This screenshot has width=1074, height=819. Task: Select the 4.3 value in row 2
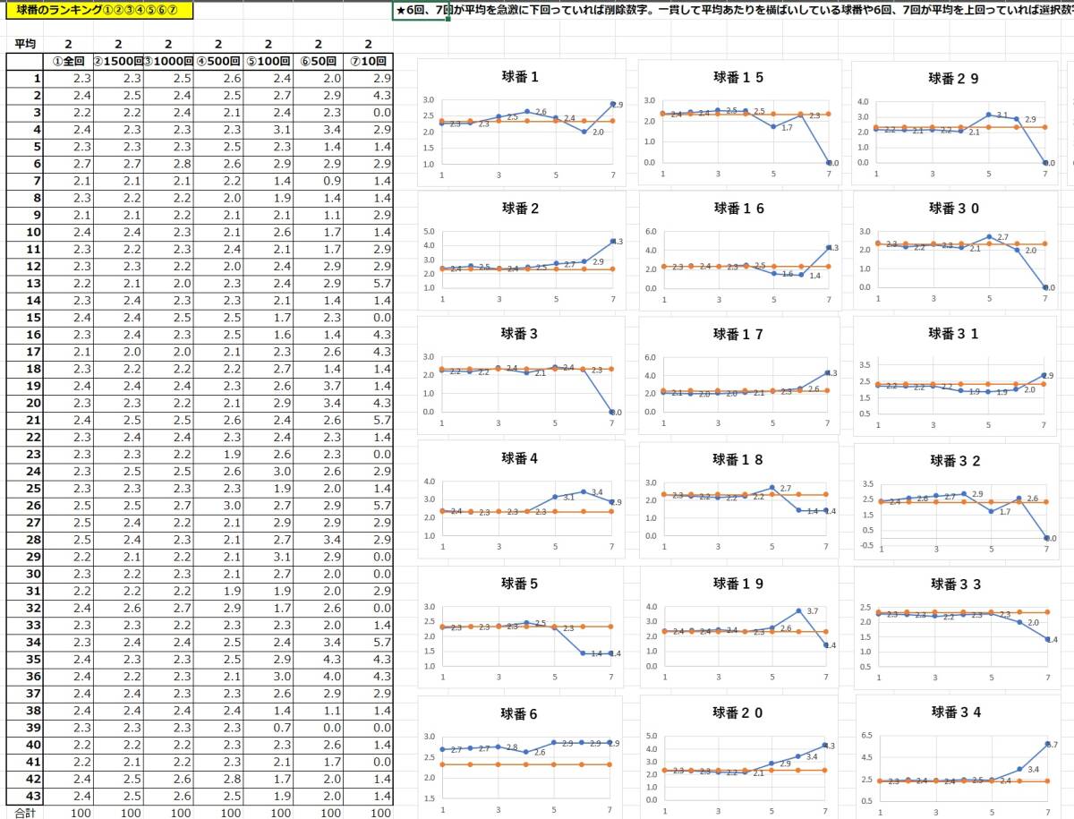click(369, 96)
